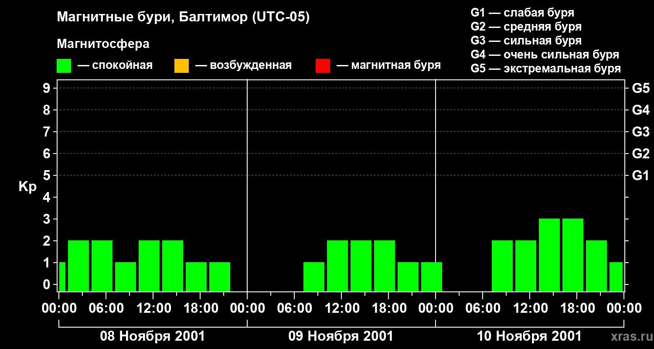
Task: Select the "G5 — экстремальная буря" legend line
Action: point(546,68)
